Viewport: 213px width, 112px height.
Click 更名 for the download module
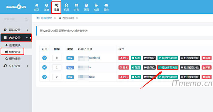(124, 58)
